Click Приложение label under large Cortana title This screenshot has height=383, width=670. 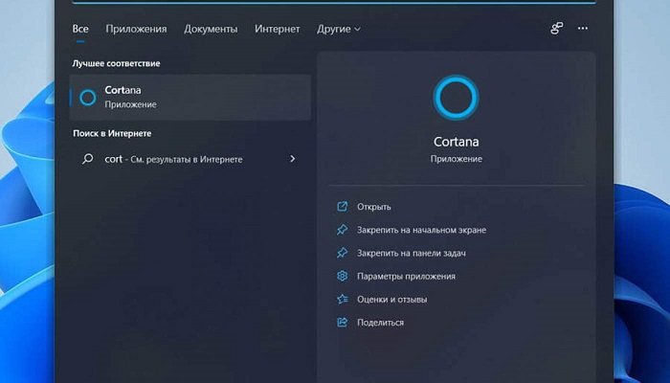(456, 159)
